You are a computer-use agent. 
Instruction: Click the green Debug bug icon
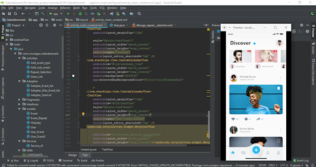click(80, 14)
